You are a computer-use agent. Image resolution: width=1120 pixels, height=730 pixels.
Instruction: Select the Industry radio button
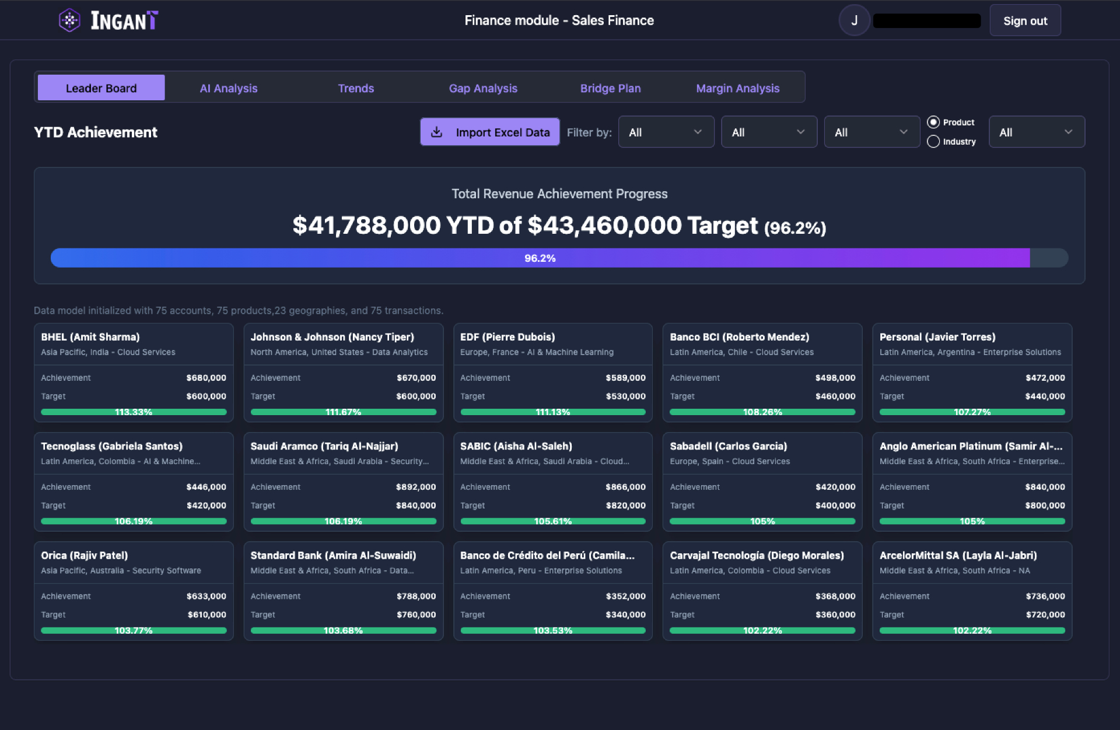click(933, 142)
